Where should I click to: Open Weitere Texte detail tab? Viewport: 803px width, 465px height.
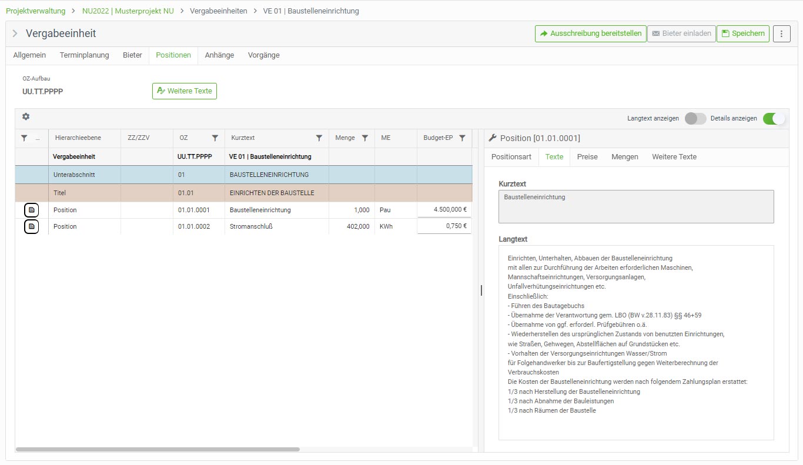pyautogui.click(x=674, y=157)
